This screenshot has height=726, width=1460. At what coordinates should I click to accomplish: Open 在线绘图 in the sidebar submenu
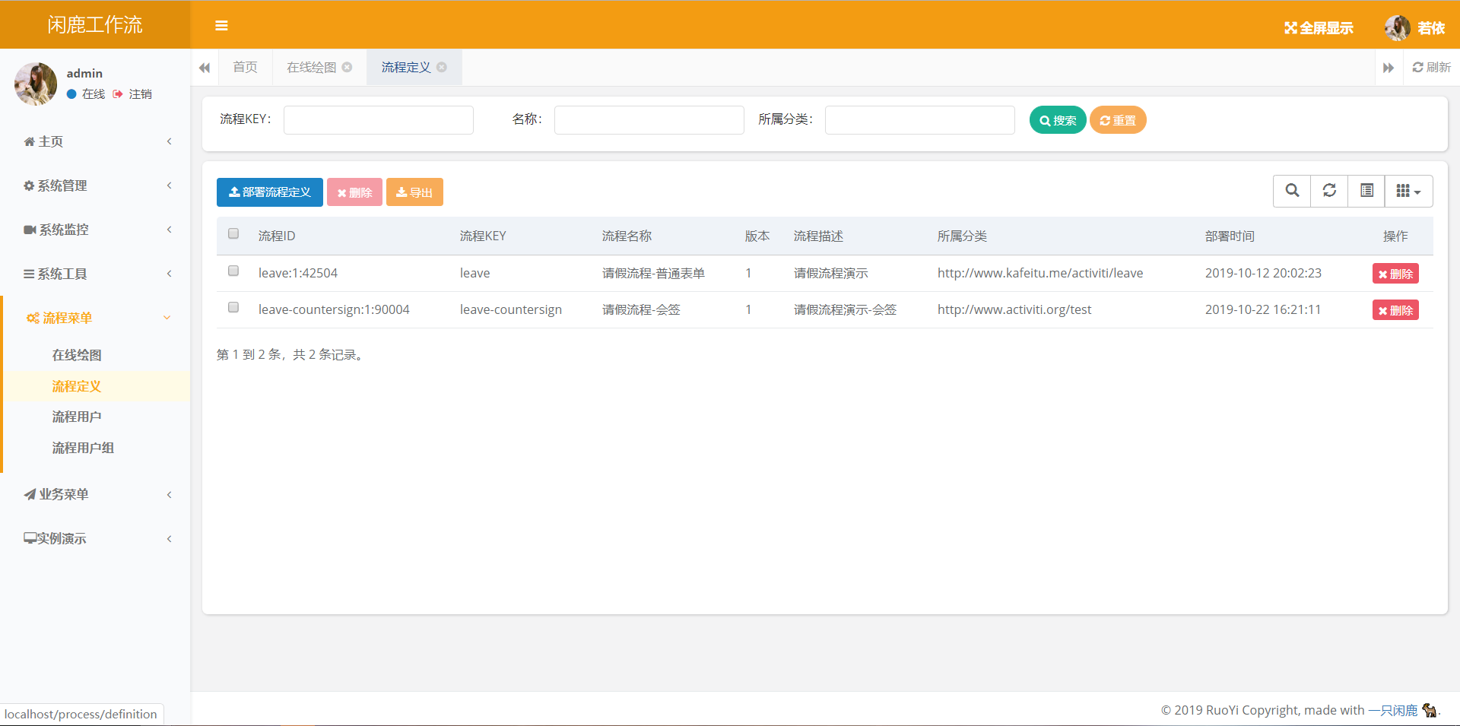click(x=77, y=355)
